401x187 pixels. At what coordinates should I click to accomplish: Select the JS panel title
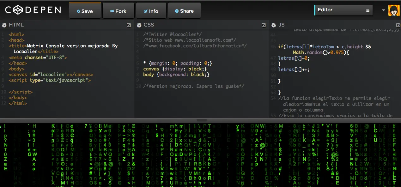pyautogui.click(x=282, y=25)
